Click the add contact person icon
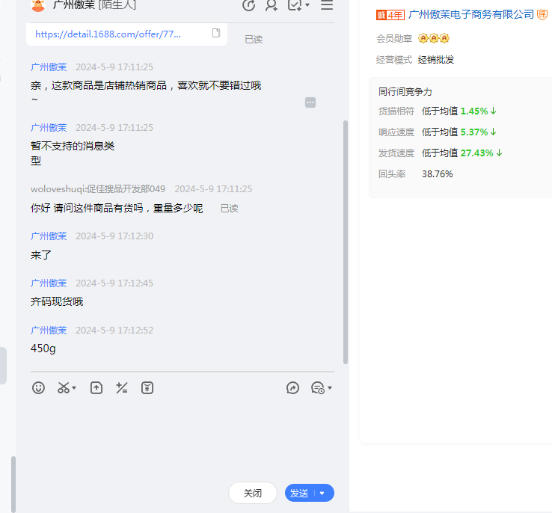This screenshot has width=552, height=513. (272, 5)
